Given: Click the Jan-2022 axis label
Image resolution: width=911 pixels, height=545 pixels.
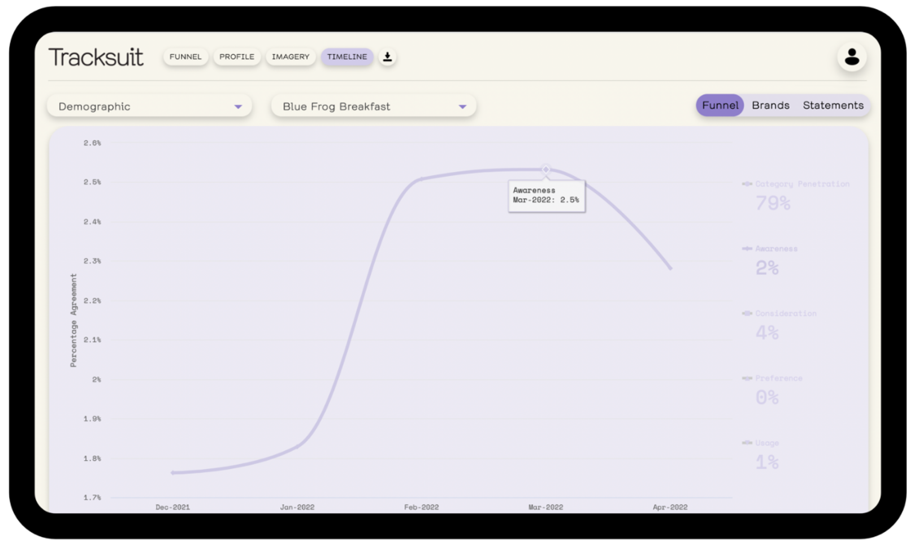Looking at the screenshot, I should pyautogui.click(x=297, y=507).
